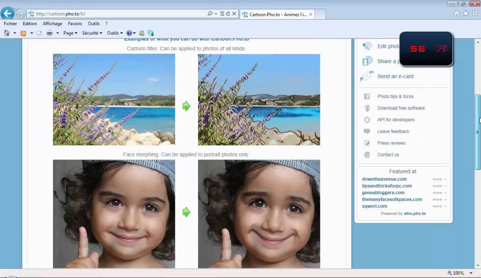Screen dimensions: 481x278
Task: Click the Contact us @ icon
Action: (x=367, y=154)
